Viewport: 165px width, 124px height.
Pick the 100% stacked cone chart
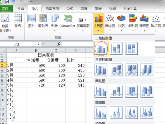pos(131,113)
